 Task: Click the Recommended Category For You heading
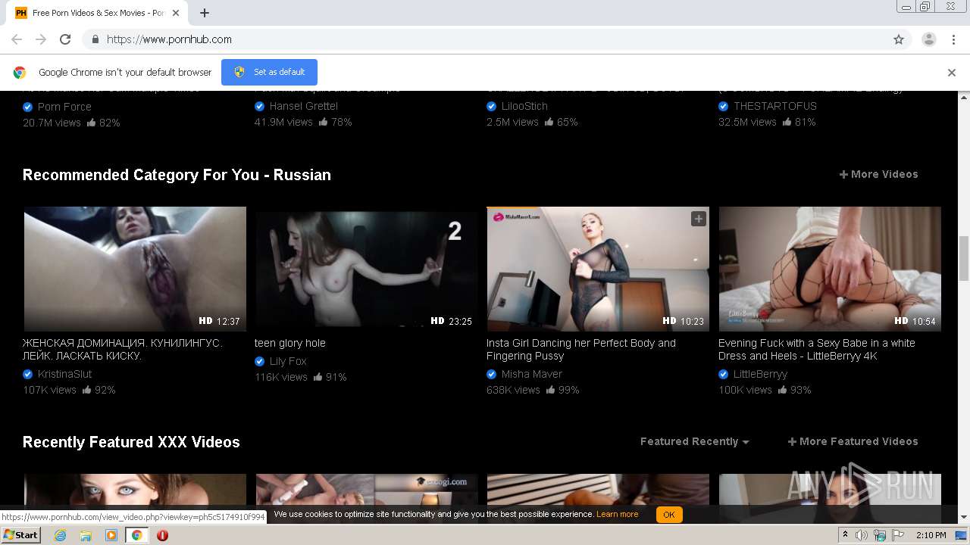(x=177, y=175)
